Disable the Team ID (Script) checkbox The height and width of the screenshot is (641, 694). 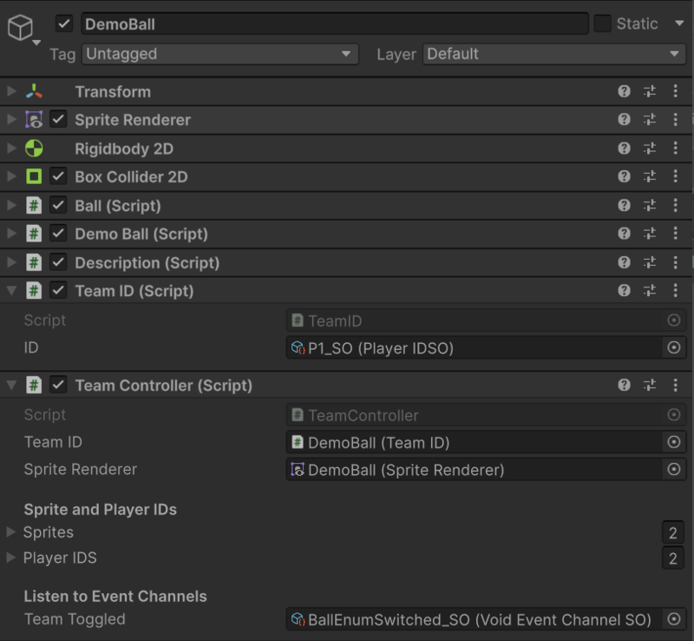click(x=58, y=291)
